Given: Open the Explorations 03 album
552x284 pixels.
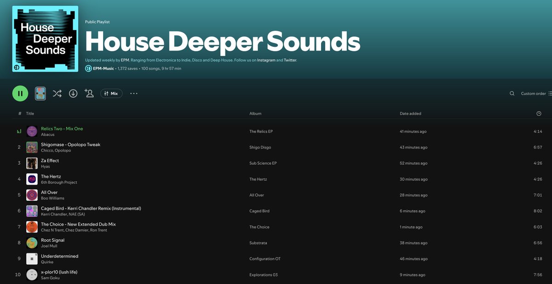Looking at the screenshot, I should 264,275.
